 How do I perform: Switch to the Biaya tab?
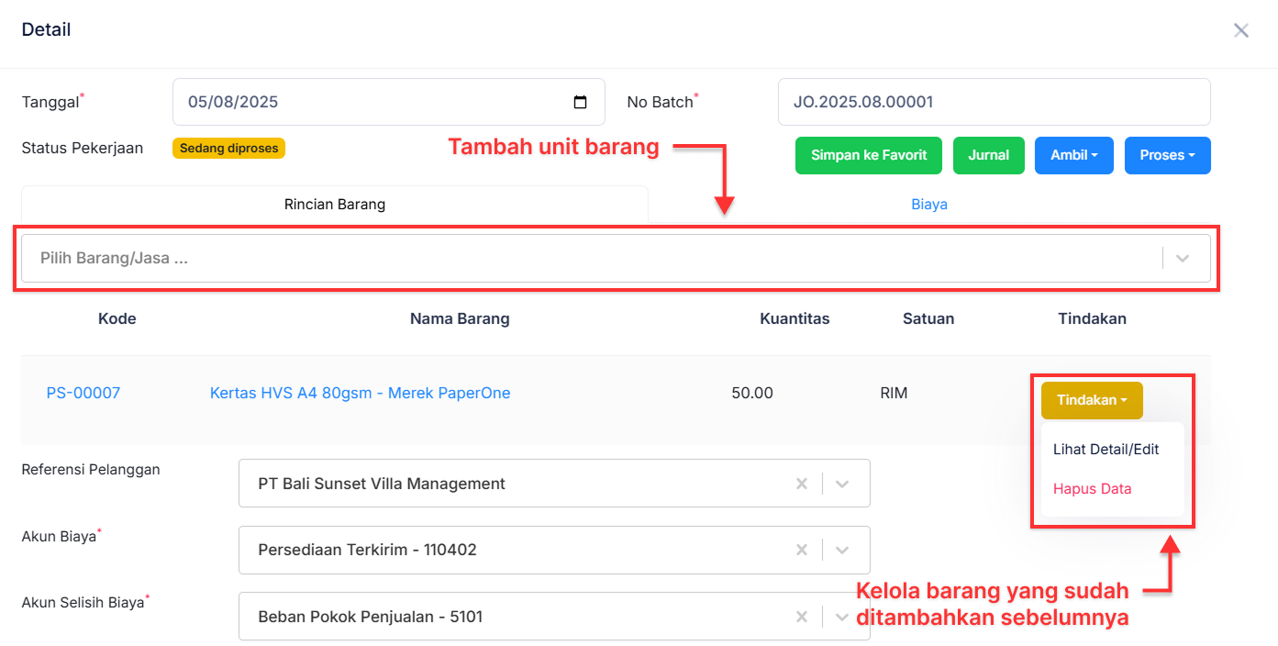(929, 204)
